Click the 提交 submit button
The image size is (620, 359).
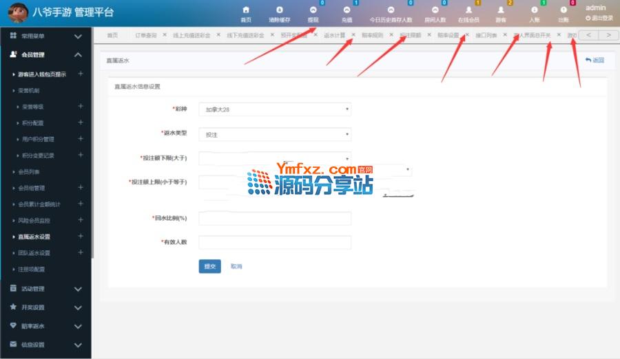coord(209,266)
